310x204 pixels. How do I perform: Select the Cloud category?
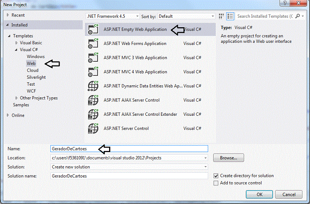click(x=33, y=70)
